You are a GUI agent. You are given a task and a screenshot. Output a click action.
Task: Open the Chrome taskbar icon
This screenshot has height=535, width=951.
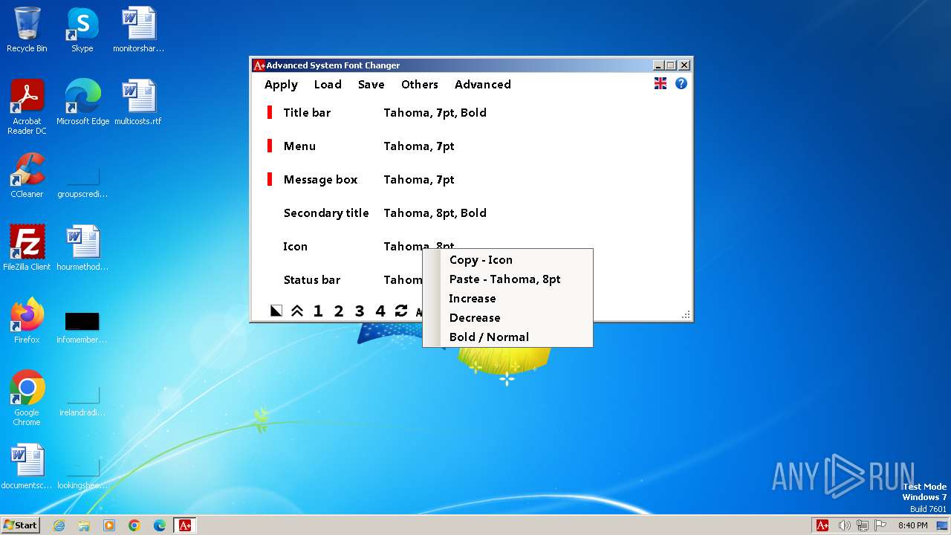[134, 525]
